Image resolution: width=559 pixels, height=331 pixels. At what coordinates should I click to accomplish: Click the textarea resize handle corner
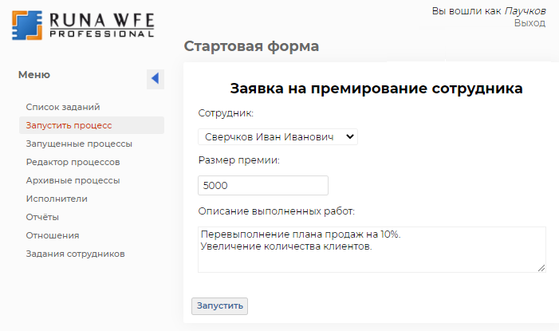pyautogui.click(x=541, y=268)
